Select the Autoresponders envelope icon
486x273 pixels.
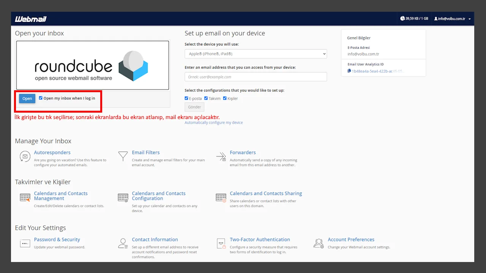(x=24, y=156)
